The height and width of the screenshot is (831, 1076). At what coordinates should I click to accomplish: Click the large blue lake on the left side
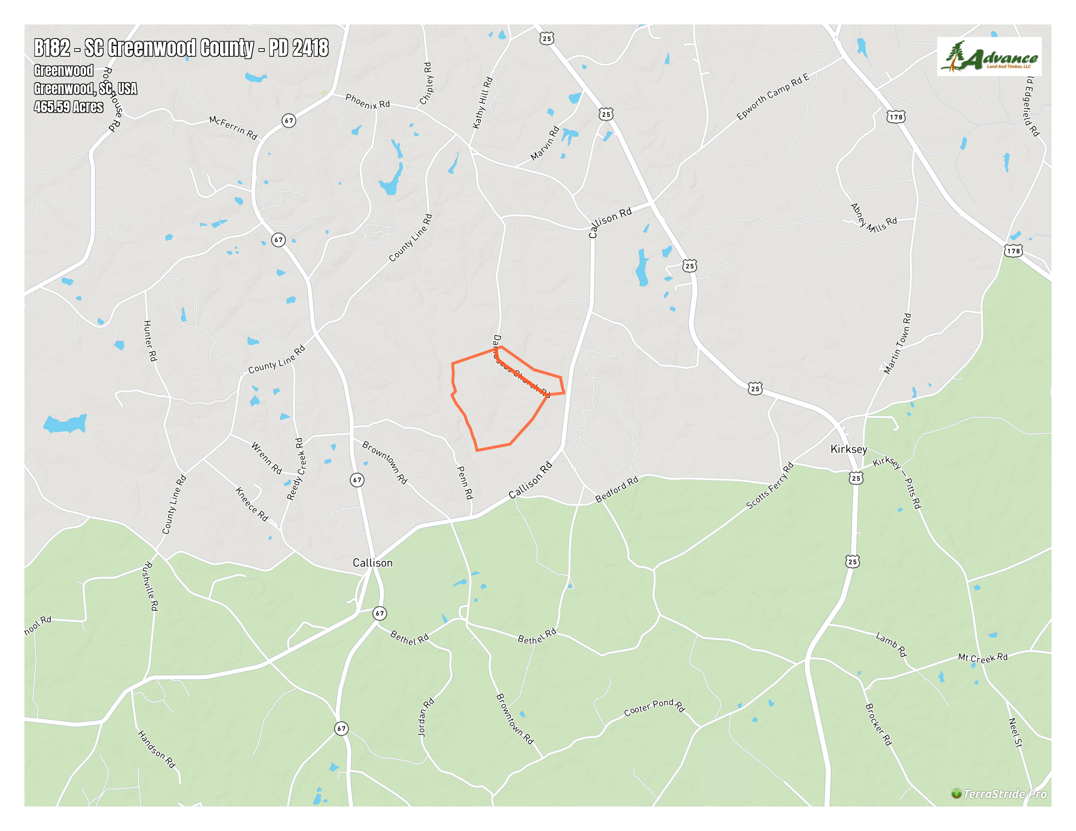(x=66, y=423)
